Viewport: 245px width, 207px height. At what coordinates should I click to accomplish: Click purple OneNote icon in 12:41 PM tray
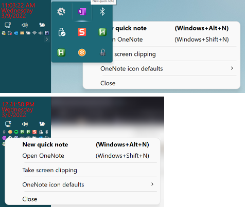click(x=4, y=138)
